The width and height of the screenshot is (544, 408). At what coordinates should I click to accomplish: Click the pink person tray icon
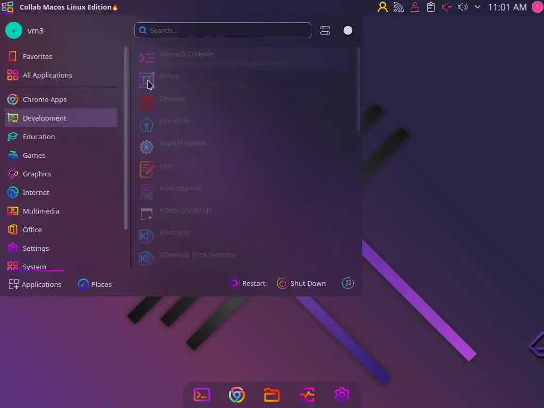pyautogui.click(x=414, y=7)
